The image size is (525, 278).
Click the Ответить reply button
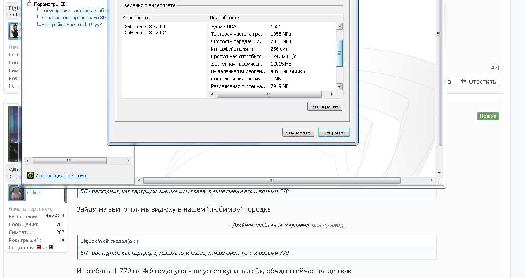pyautogui.click(x=478, y=82)
